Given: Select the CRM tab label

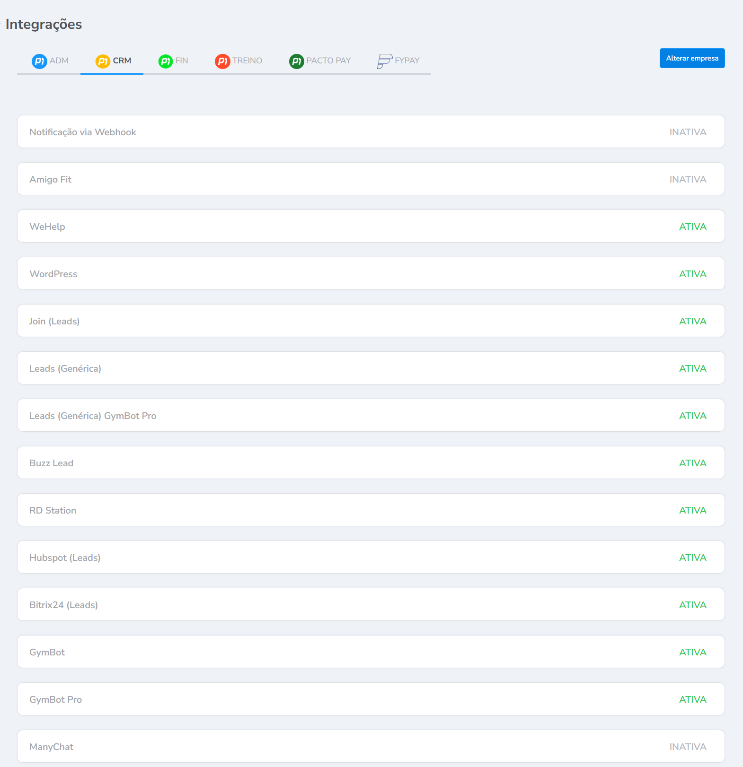Looking at the screenshot, I should point(122,61).
